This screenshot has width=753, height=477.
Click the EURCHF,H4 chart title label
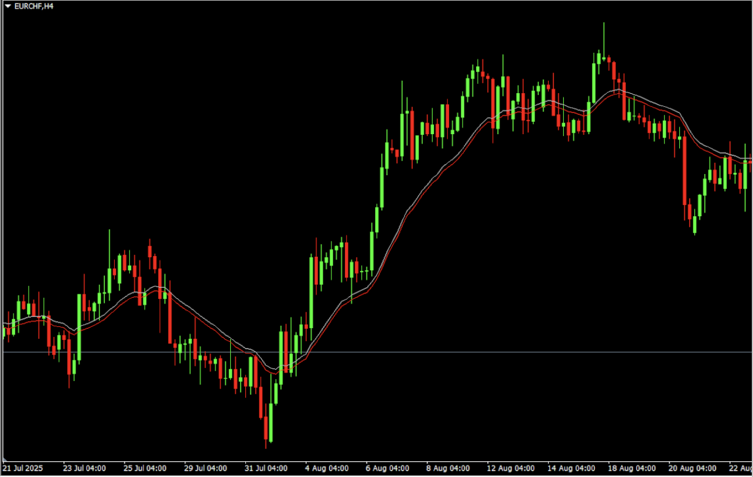32,6
